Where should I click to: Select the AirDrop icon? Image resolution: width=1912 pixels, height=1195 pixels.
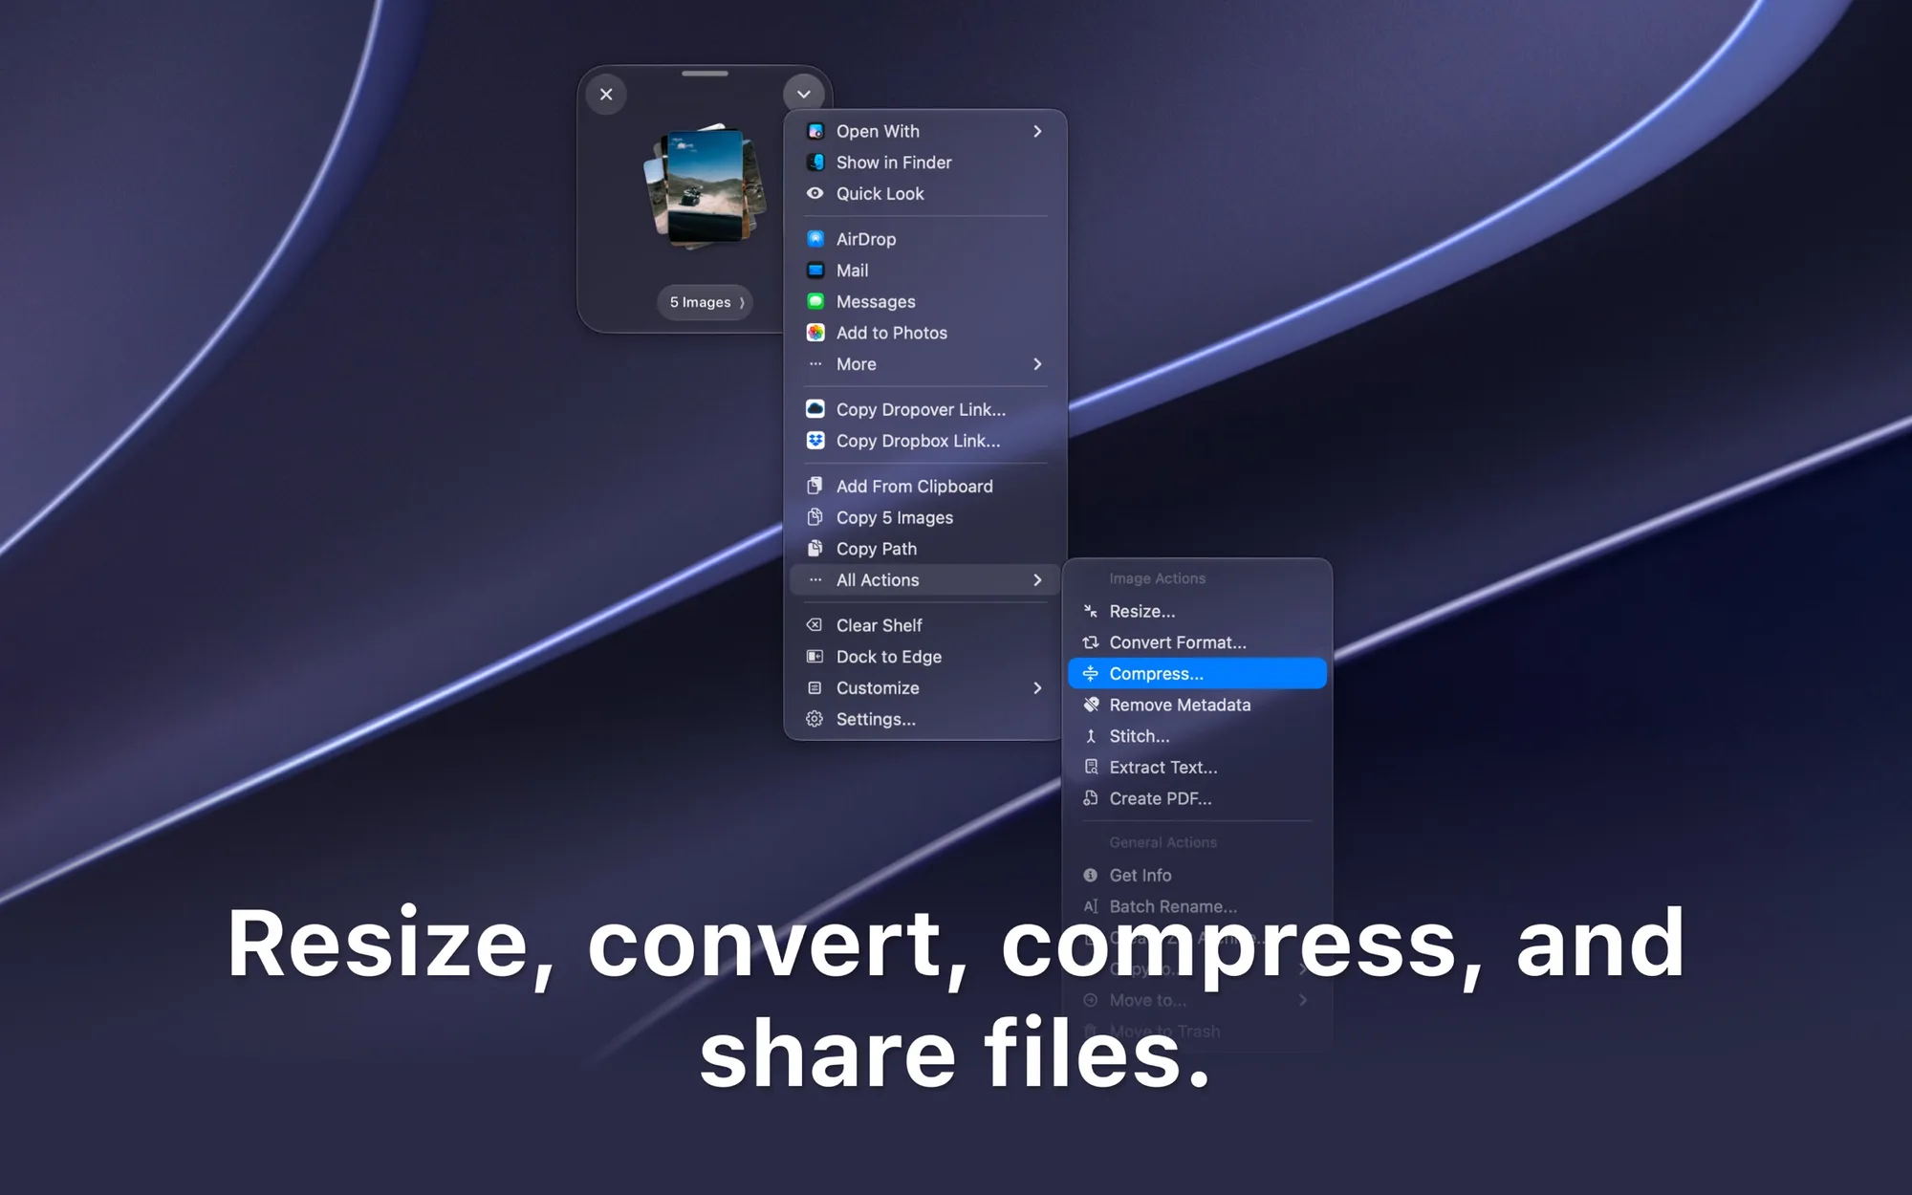tap(815, 239)
